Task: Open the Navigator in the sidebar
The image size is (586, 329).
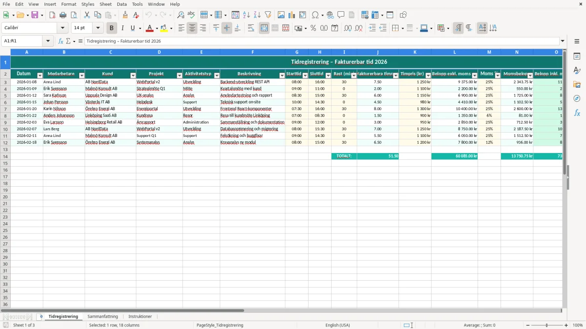Action: click(577, 98)
